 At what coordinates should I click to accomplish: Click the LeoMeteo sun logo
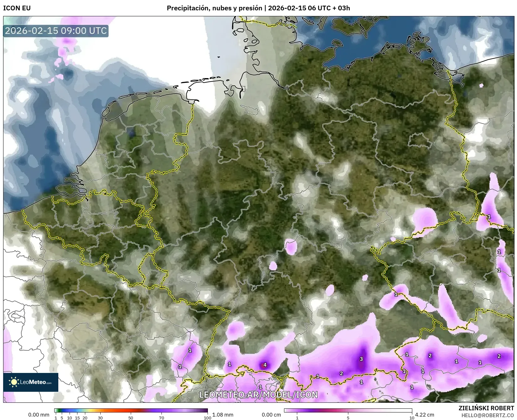click(14, 382)
